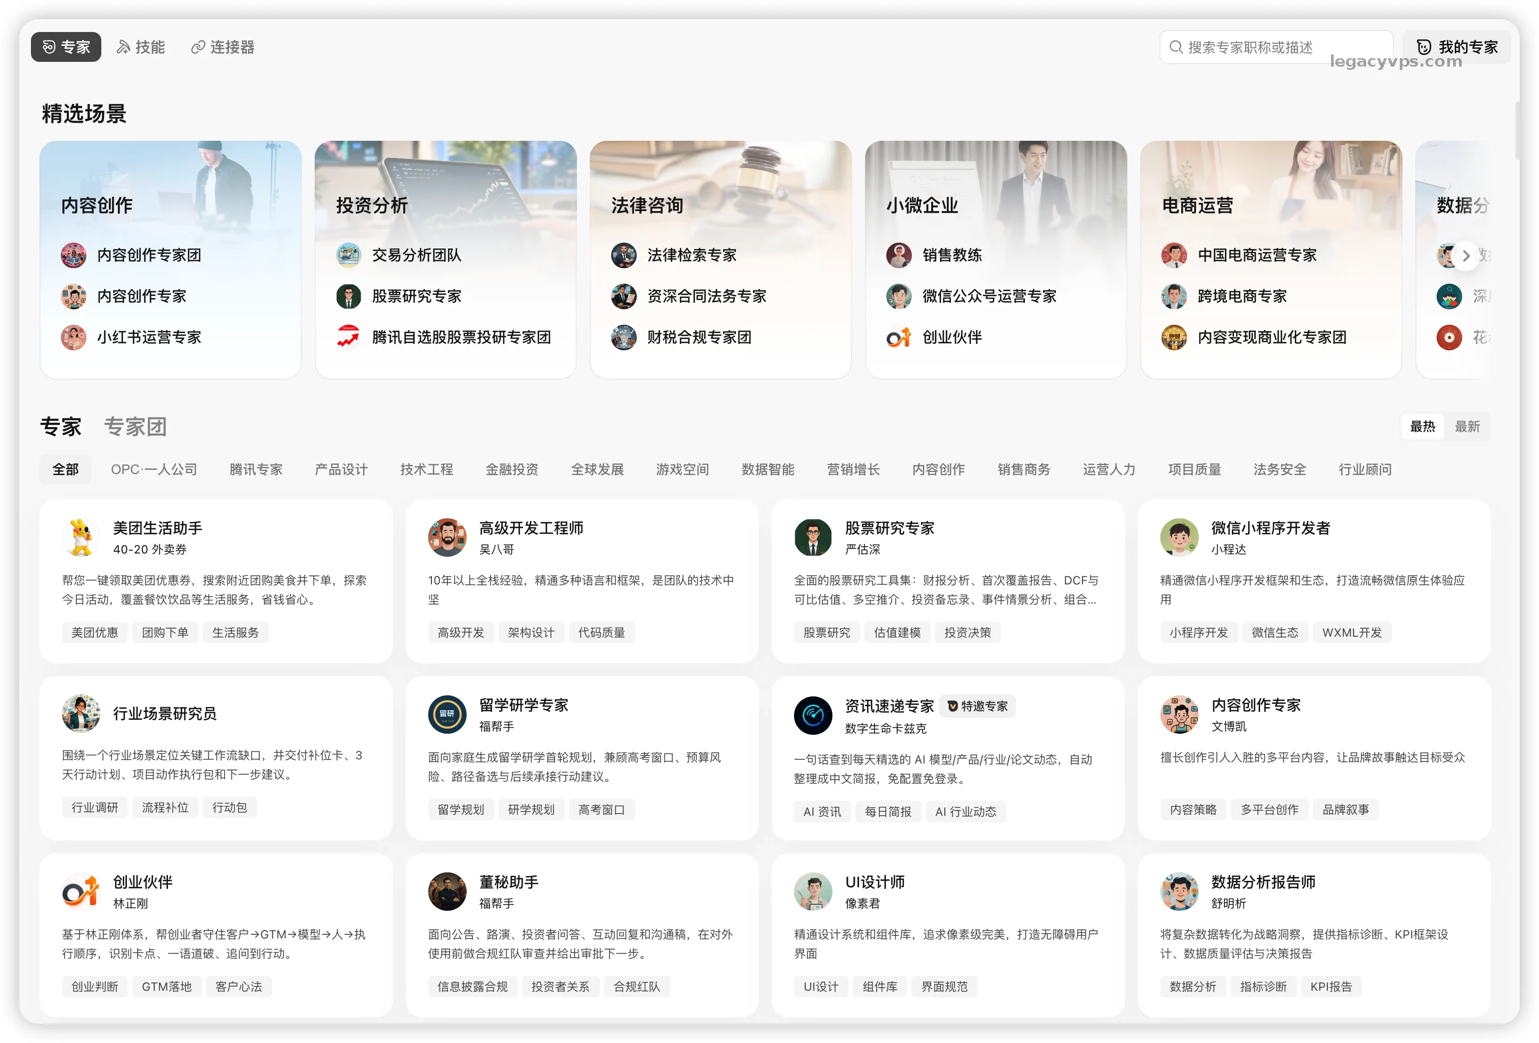
Task: Click the 法律检索专家 avatar icon
Action: coord(623,255)
